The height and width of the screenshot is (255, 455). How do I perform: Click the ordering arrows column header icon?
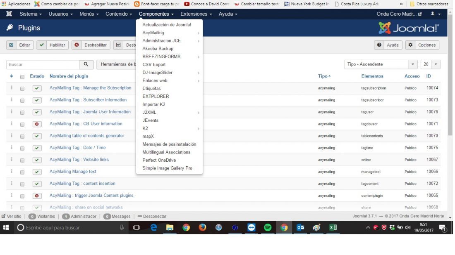pos(11,76)
